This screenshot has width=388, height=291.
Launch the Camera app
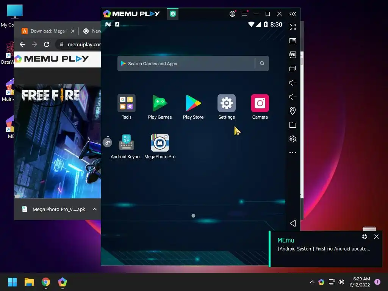pos(260,103)
